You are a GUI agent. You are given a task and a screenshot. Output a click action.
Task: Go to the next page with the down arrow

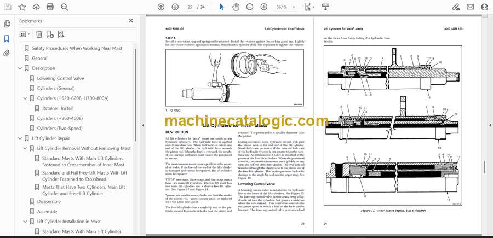[x=175, y=7]
